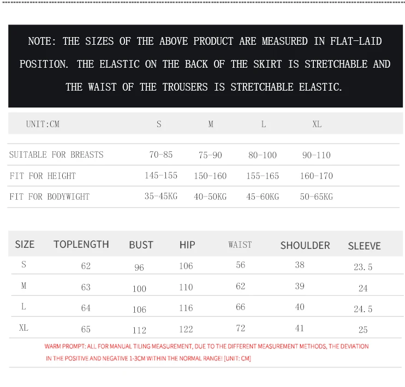Select the UNIT:CM label

(43, 124)
